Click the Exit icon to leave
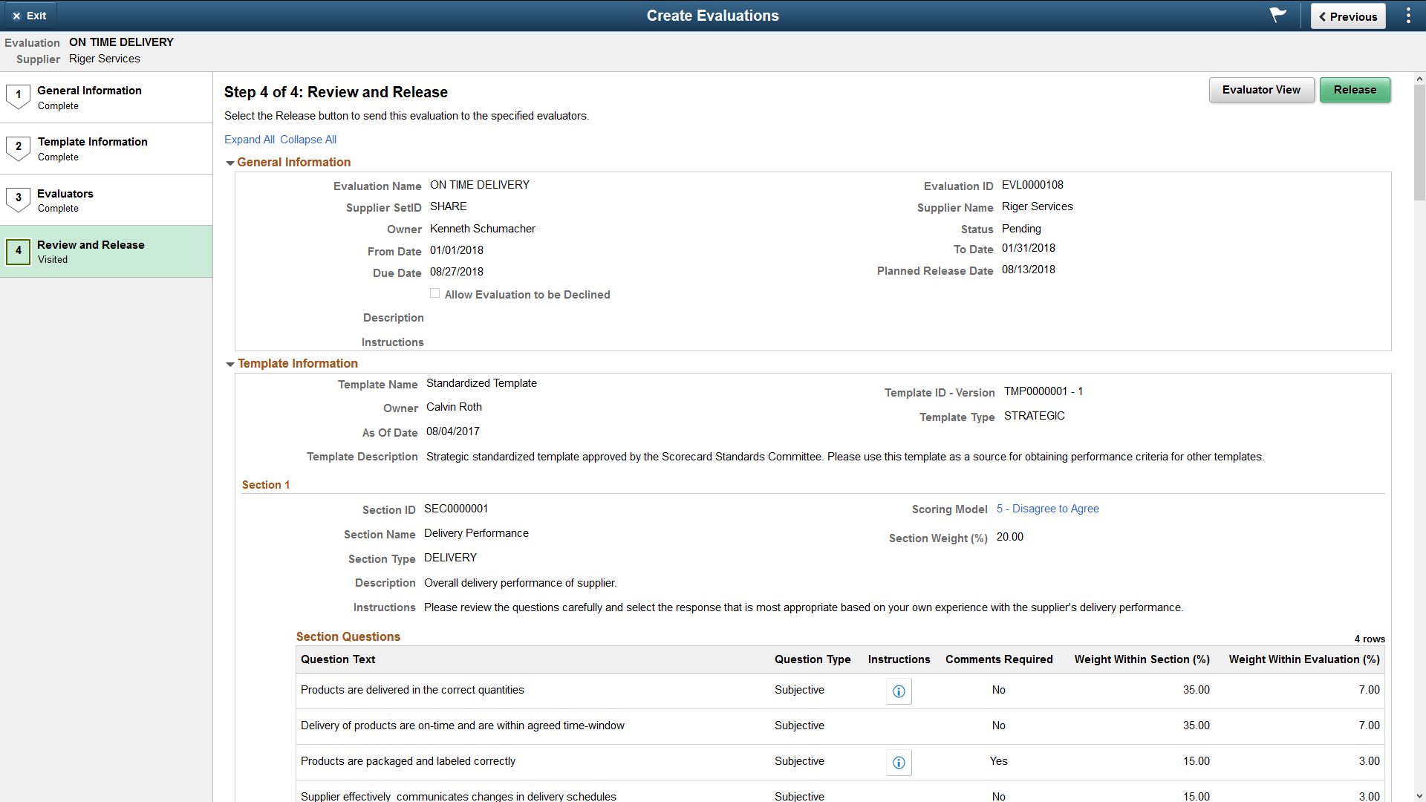This screenshot has width=1426, height=802. pyautogui.click(x=16, y=15)
